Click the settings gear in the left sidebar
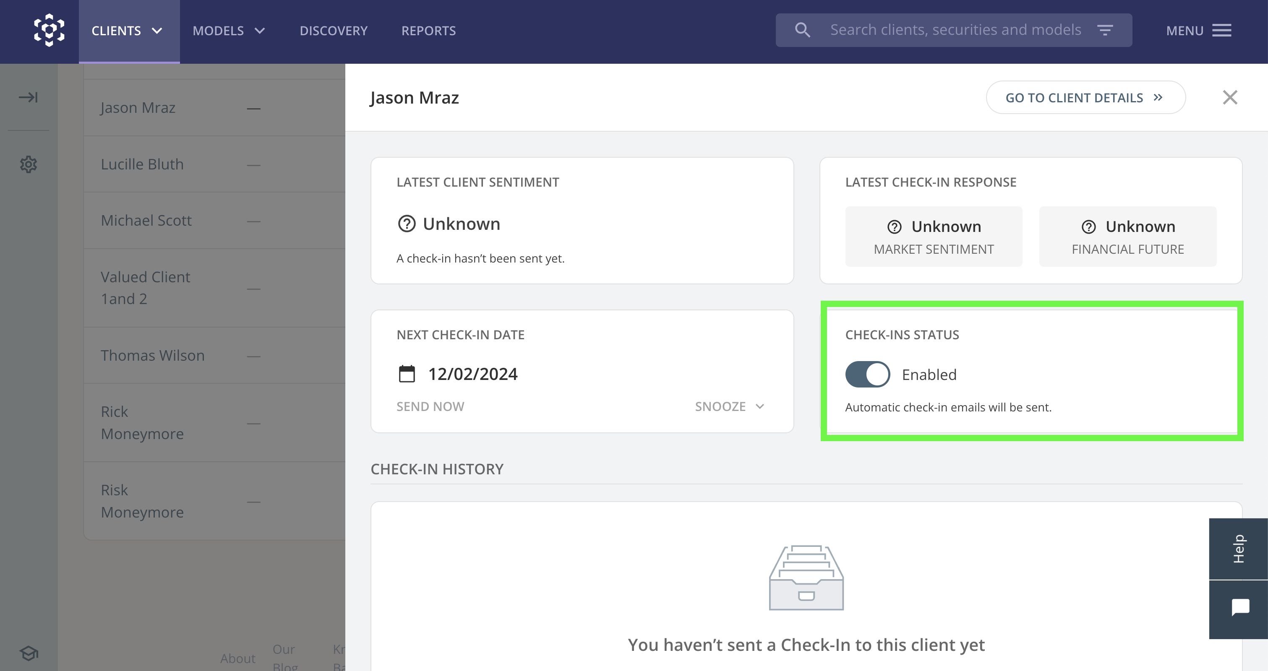 28,164
